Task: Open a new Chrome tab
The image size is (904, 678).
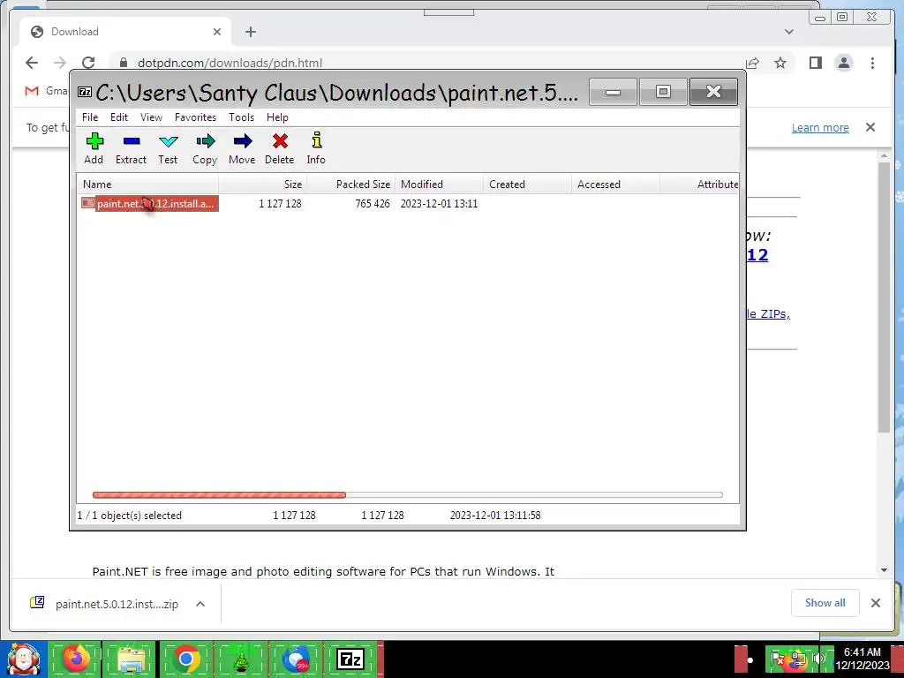Action: pos(250,32)
